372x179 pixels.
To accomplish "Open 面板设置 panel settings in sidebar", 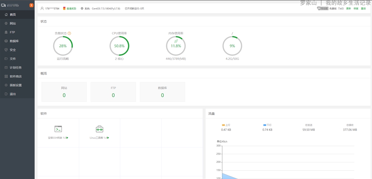I will (17, 85).
